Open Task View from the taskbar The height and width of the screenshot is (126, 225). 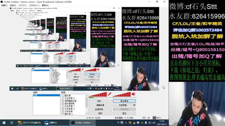pyautogui.click(x=12, y=123)
